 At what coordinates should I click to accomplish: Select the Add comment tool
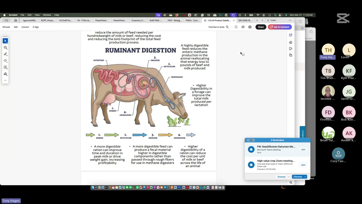coord(5,48)
